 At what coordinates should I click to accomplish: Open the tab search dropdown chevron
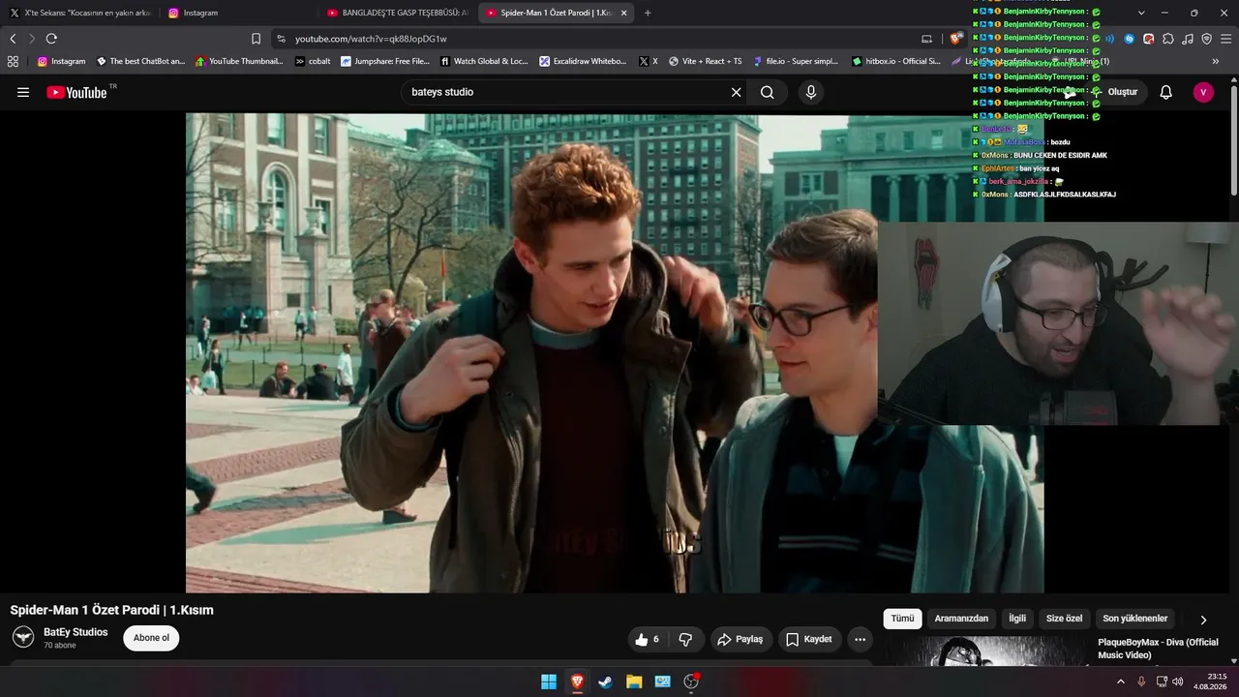pyautogui.click(x=1141, y=13)
